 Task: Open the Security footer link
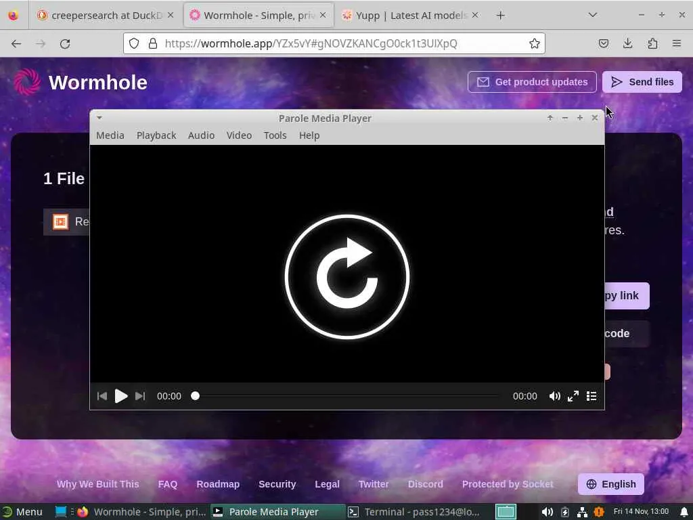click(x=277, y=484)
